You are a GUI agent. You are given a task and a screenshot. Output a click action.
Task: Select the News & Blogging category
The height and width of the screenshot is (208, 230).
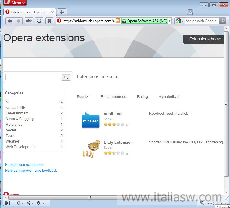pos(34,119)
